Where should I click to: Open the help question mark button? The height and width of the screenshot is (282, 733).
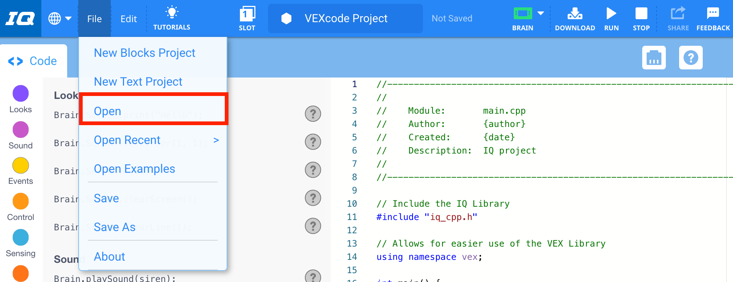pyautogui.click(x=691, y=58)
